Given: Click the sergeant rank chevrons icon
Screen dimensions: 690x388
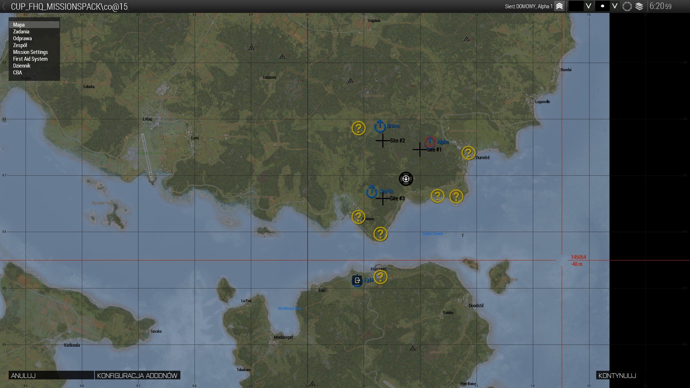Looking at the screenshot, I should 559,6.
